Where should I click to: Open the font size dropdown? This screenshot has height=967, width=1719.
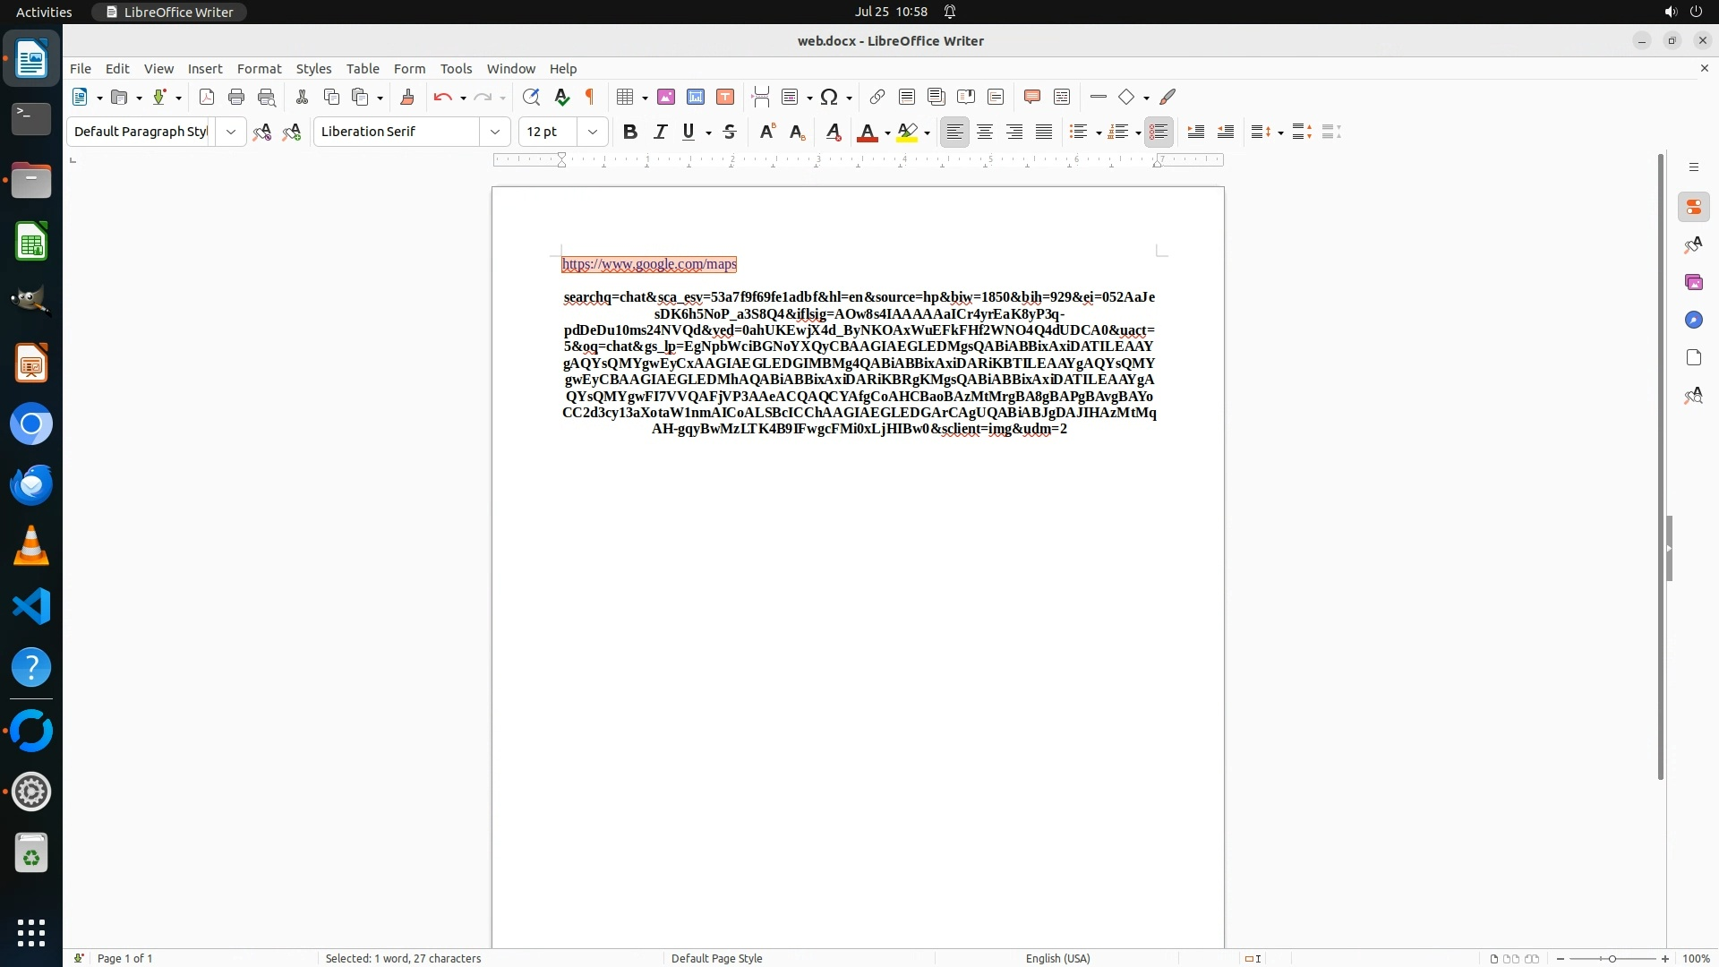point(592,132)
